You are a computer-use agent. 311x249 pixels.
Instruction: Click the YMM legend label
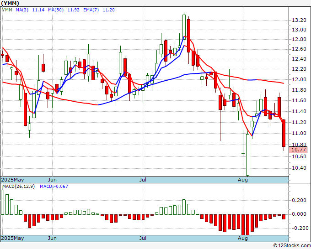point(7,10)
